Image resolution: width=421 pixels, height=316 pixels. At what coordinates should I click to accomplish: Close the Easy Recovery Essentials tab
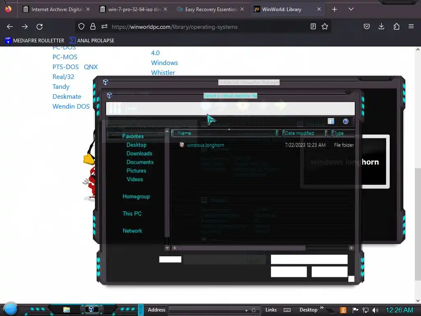(x=242, y=9)
